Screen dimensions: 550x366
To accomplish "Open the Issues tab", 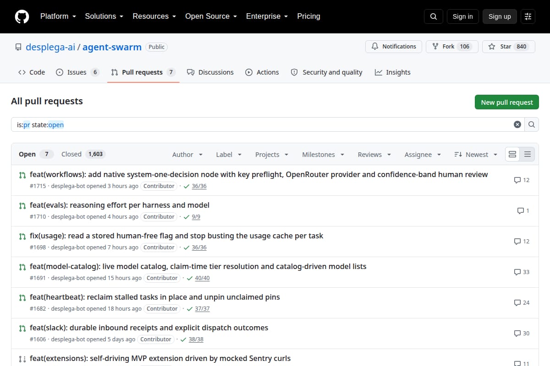I will tap(77, 72).
